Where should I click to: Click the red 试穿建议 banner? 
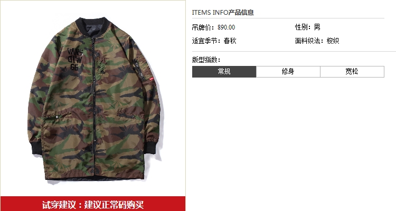(x=93, y=204)
